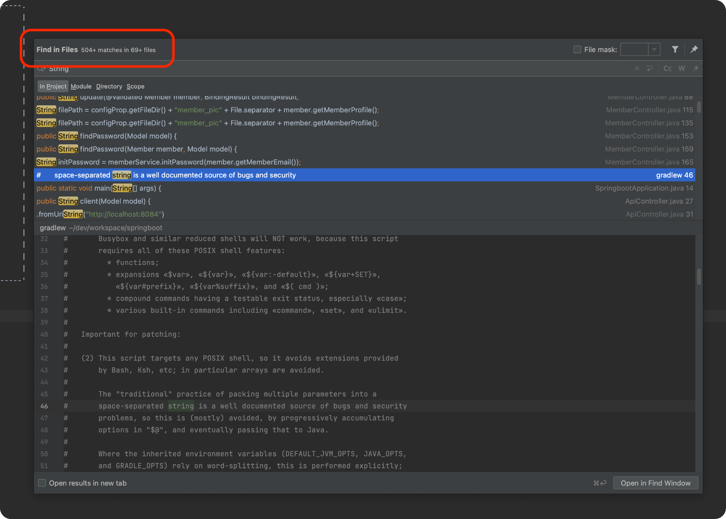Select the Scope tab

pos(135,86)
